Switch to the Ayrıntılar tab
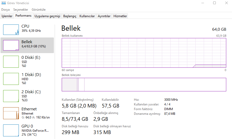This screenshot has width=232, height=139. tap(104, 16)
